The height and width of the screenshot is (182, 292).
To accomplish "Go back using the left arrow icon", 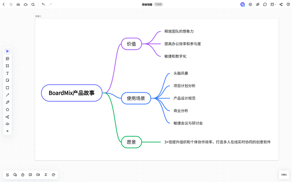I will tap(4, 4).
